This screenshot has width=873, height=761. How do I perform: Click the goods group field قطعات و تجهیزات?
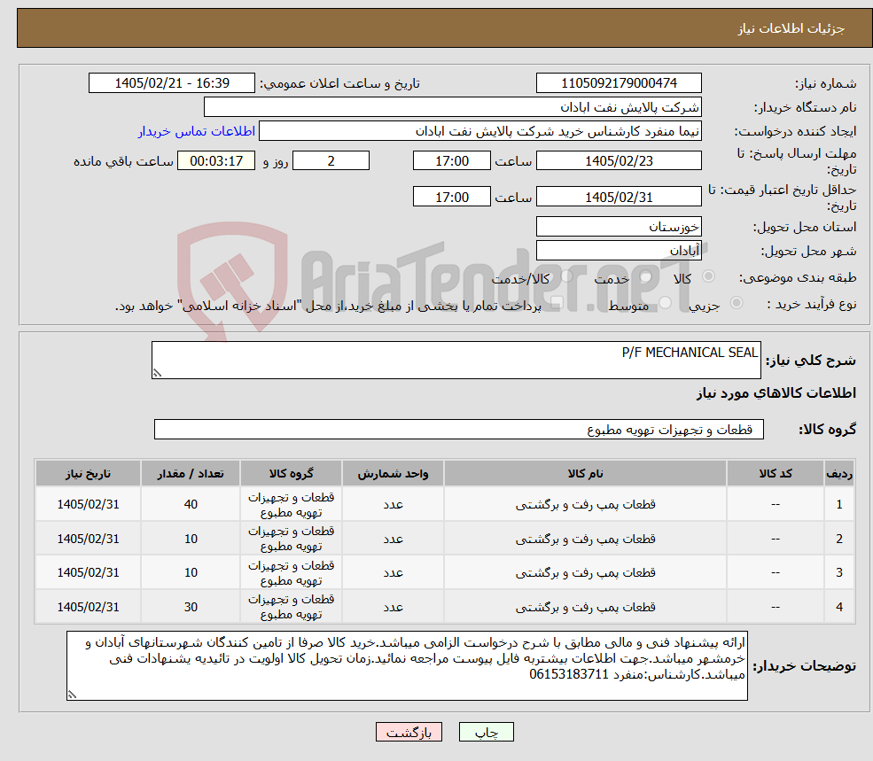tap(459, 429)
